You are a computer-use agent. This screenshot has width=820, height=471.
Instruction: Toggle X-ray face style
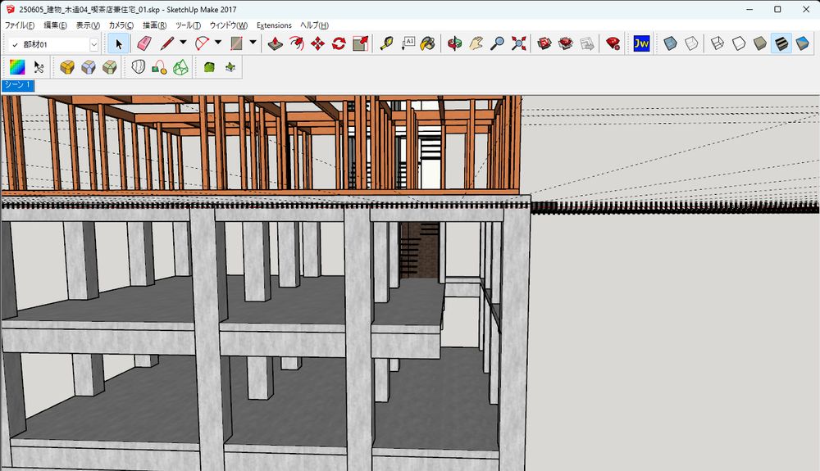click(x=670, y=43)
